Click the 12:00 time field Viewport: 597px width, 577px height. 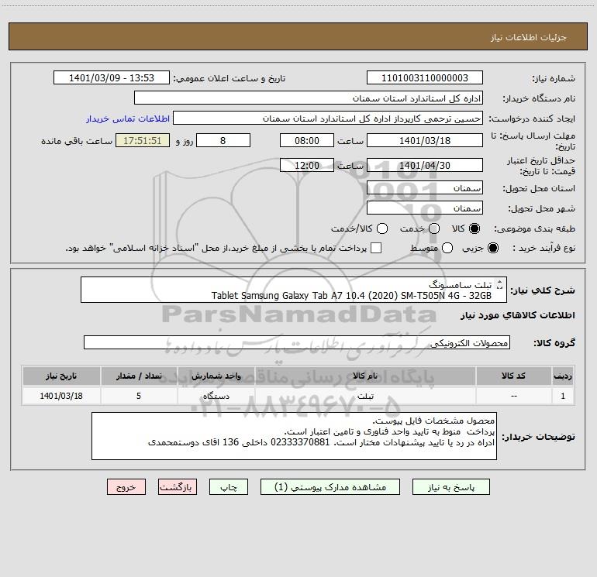pos(307,165)
